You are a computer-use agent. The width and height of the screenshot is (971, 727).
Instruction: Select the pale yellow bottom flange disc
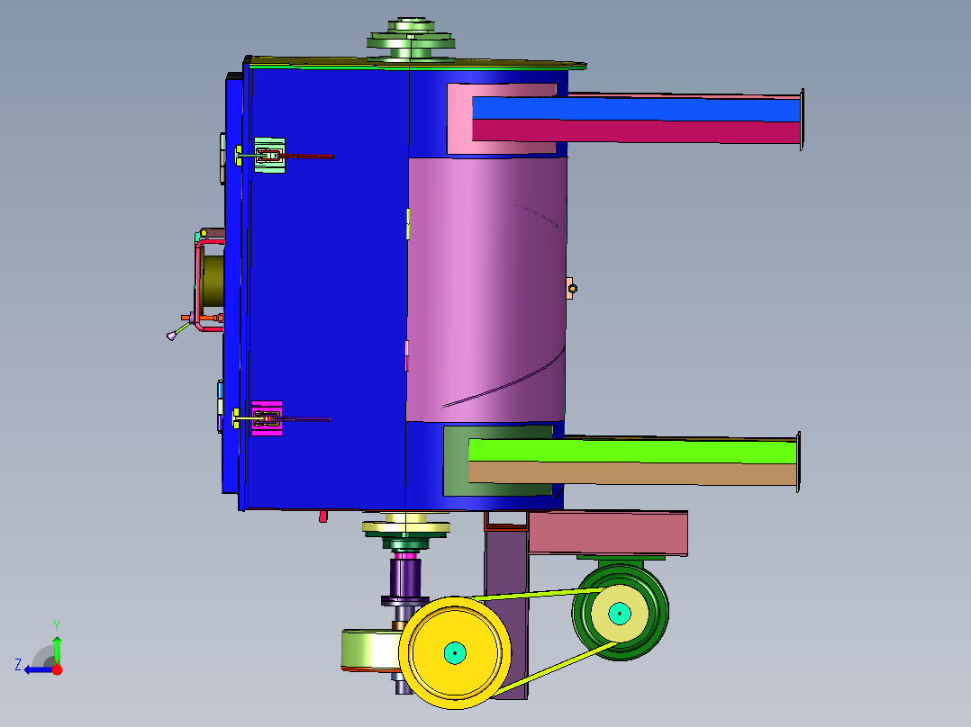406,527
